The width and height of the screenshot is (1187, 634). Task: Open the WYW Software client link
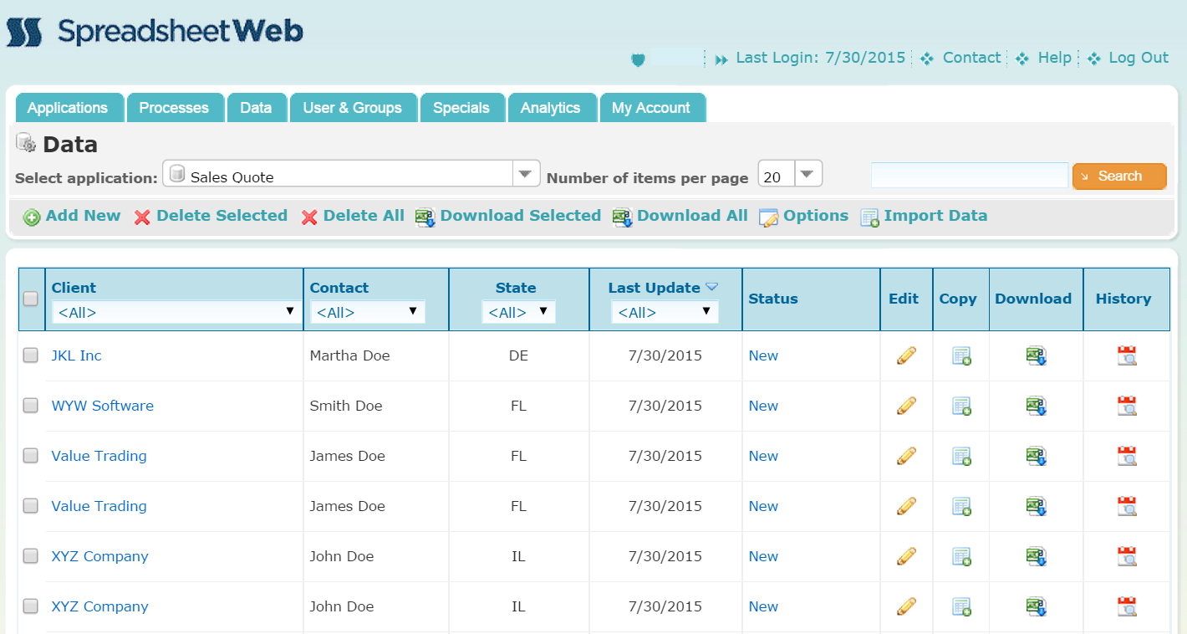pyautogui.click(x=103, y=406)
